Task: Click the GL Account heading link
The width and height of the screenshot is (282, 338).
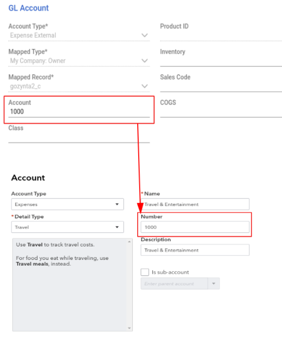Action: [x=28, y=8]
